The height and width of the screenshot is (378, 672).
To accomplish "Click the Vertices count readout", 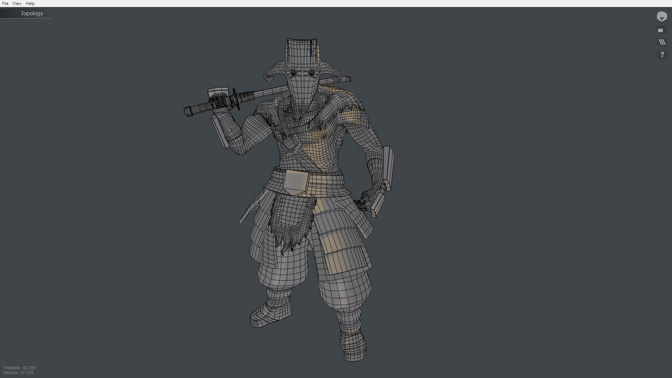I will coord(18,373).
